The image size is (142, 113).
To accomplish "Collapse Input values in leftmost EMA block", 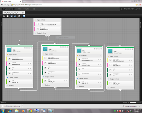I will [x=31, y=55].
